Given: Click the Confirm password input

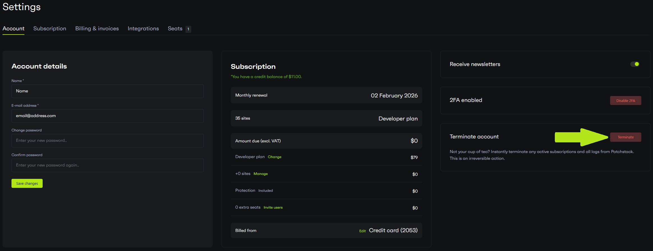Looking at the screenshot, I should pyautogui.click(x=107, y=165).
